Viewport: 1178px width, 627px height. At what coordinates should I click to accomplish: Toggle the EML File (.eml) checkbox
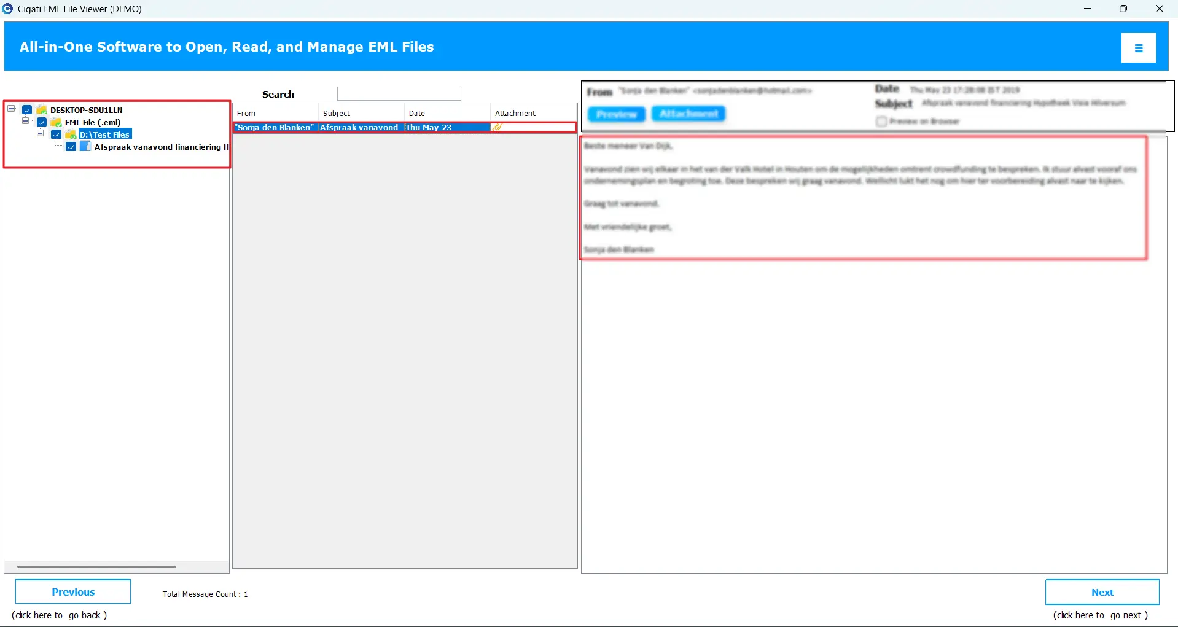(x=42, y=122)
